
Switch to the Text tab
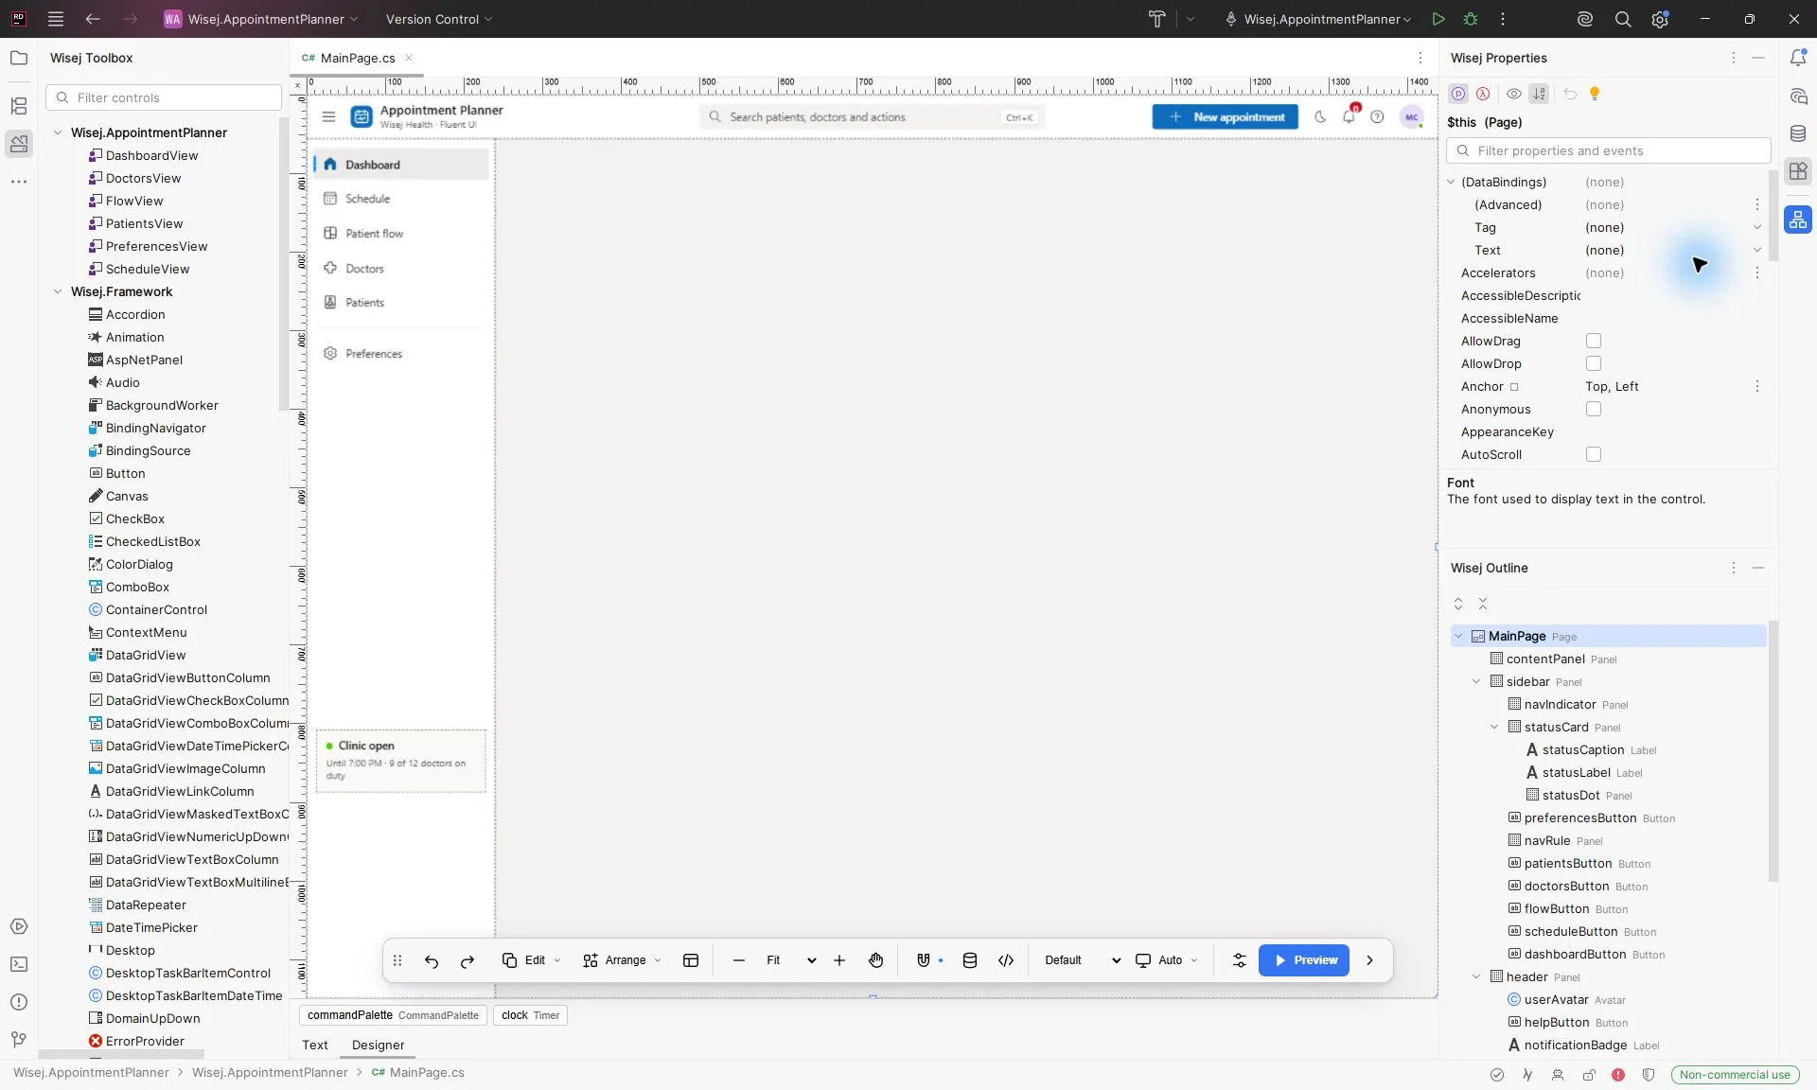[315, 1045]
